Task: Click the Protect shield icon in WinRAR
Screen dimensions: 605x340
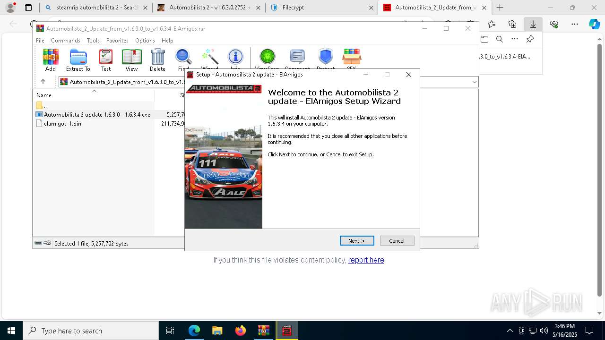Action: point(325,57)
